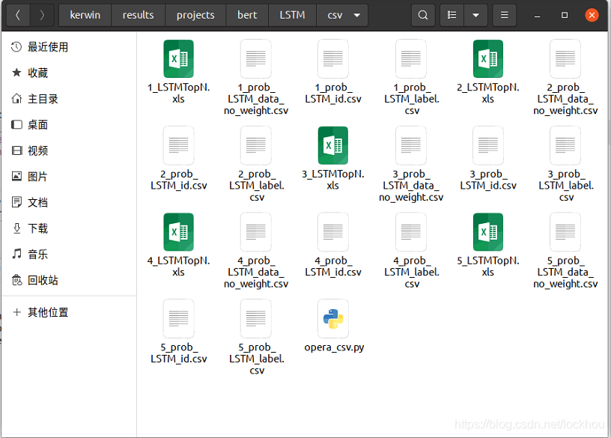Select the 4_prob_LSTM_id.csv file icon
Image resolution: width=611 pixels, height=438 pixels.
coord(332,231)
